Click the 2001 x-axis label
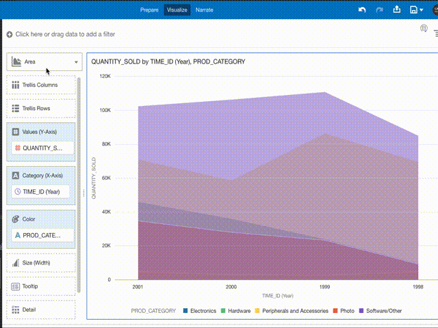The image size is (438, 328). click(x=138, y=287)
